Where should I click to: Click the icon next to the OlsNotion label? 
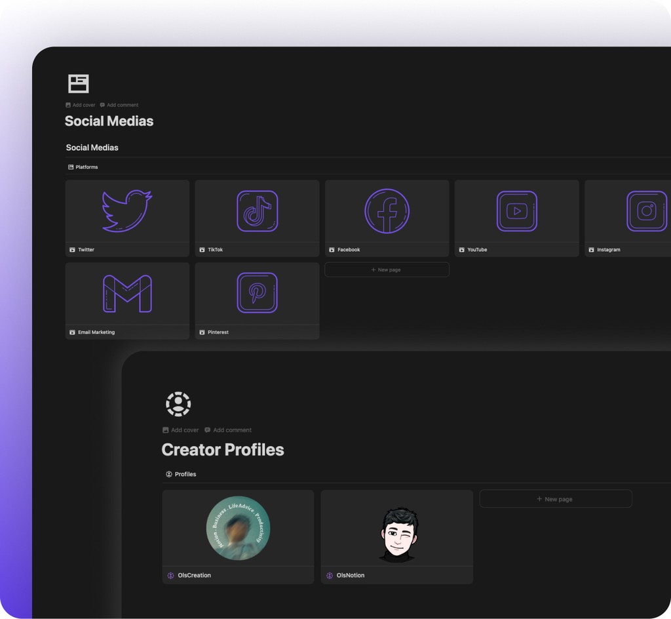coord(328,575)
